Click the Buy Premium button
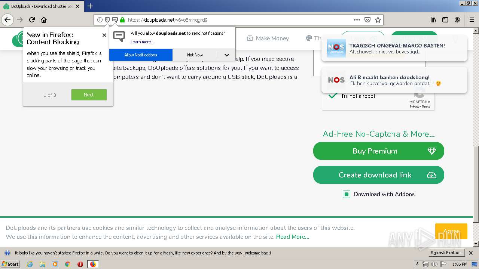This screenshot has width=479, height=269. pos(378,151)
